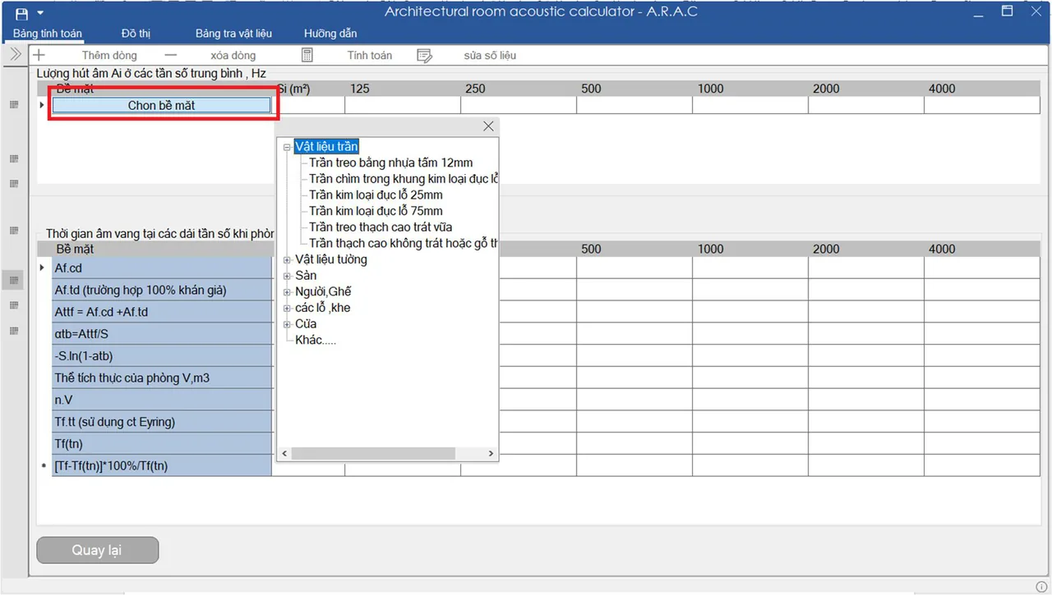
Task: Click the row selector arrow beside Af.cd
Action: (x=43, y=268)
